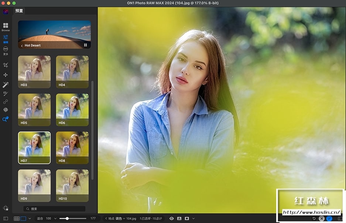The width and height of the screenshot is (346, 223).
Task: Apply the HD8 preset
Action: 72,148
